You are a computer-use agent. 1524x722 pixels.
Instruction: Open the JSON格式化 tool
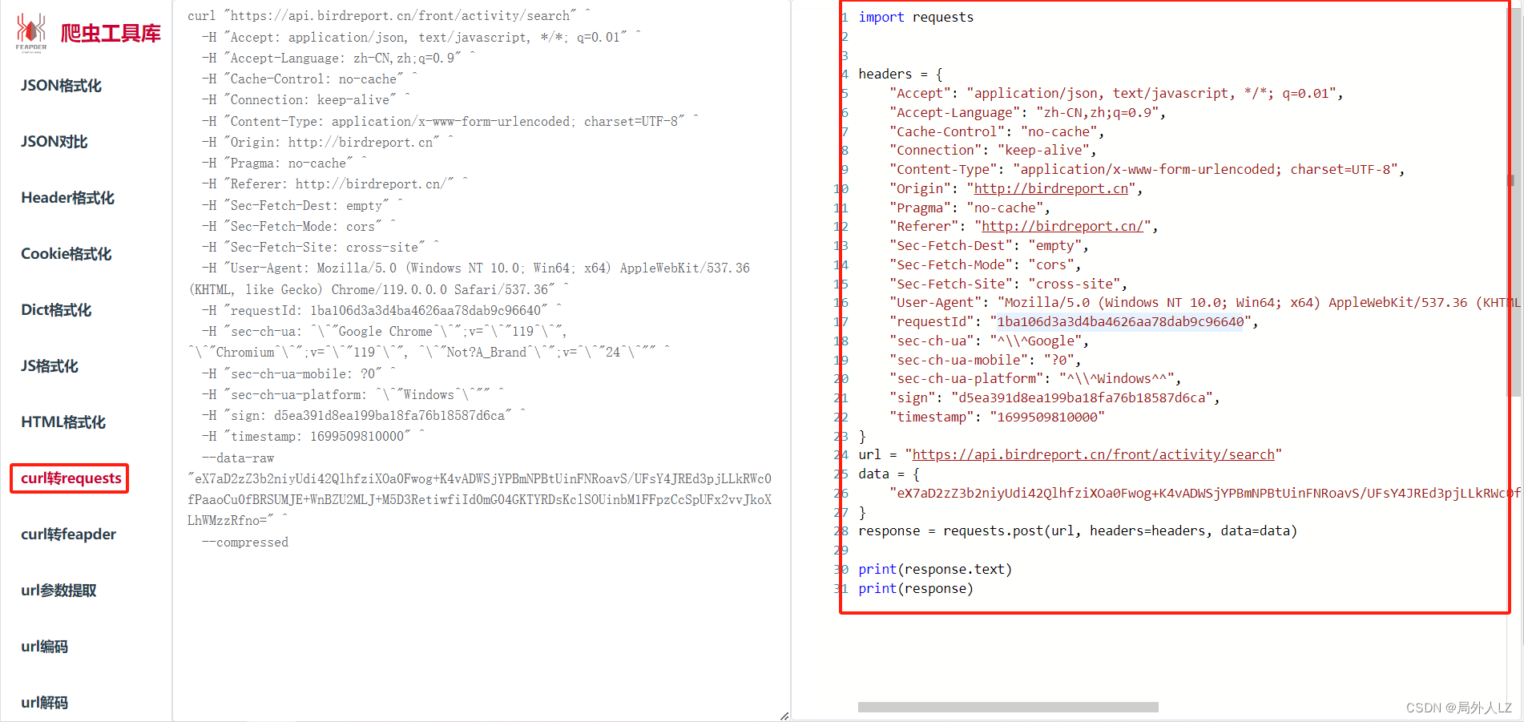61,86
